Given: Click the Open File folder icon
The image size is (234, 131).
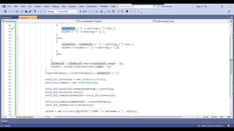Looking at the screenshot, I should tap(22, 11).
